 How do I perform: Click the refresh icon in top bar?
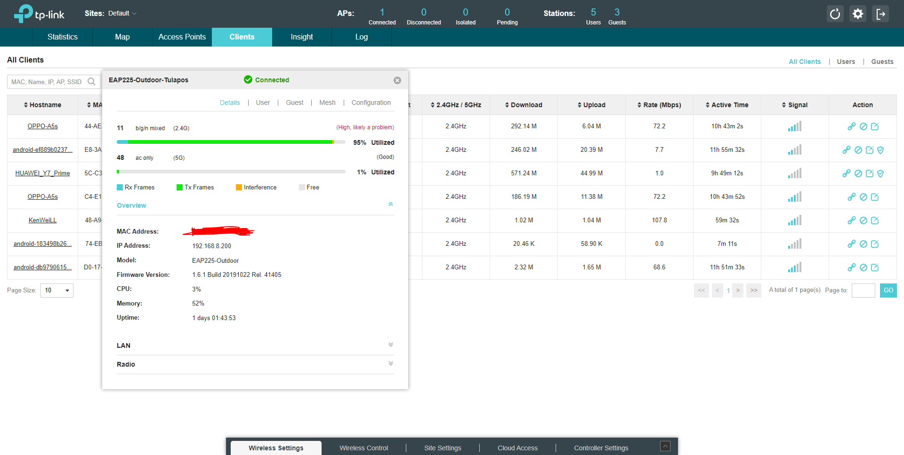click(x=835, y=14)
